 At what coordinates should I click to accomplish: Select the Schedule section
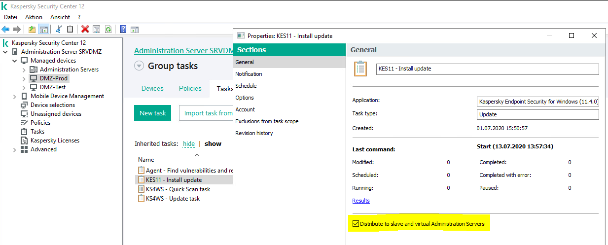[289, 86]
